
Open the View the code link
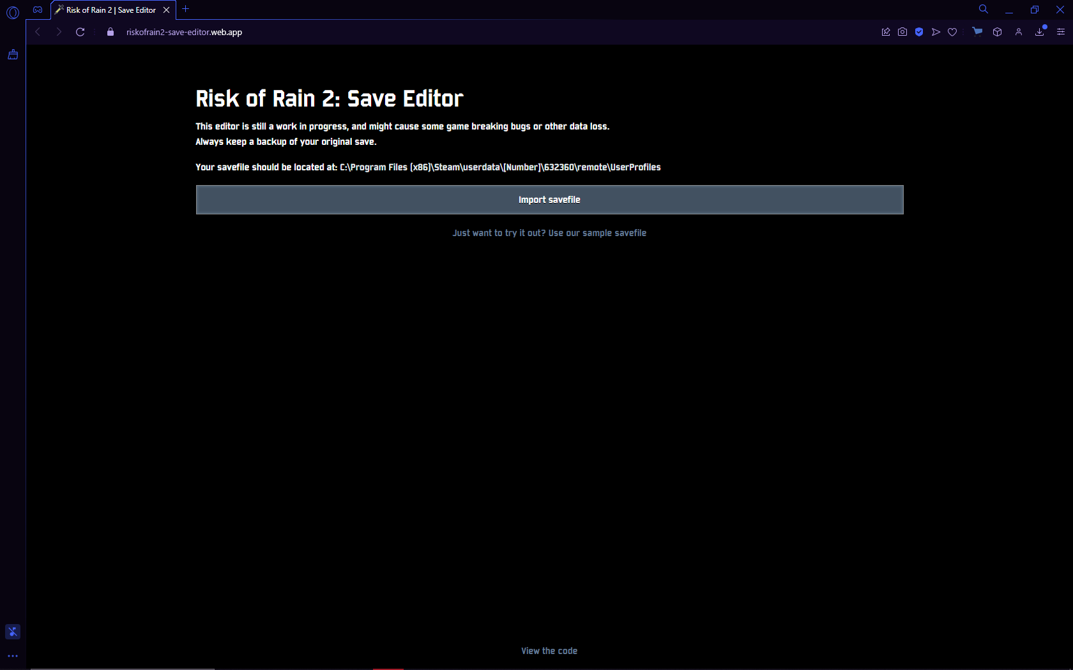point(549,651)
